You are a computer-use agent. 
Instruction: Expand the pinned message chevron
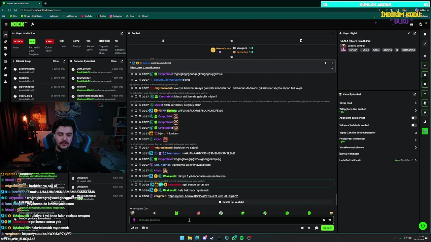pos(332,68)
